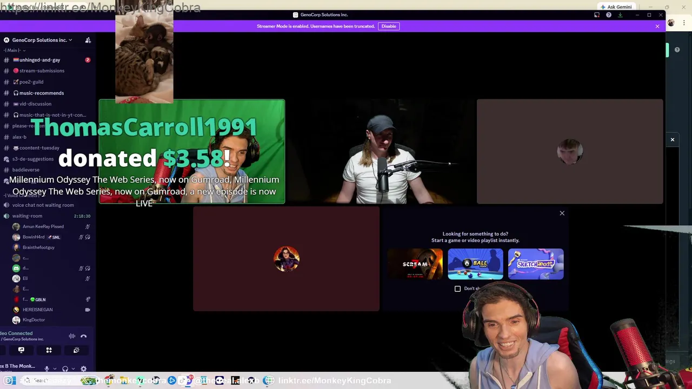
Task: Select the waiting-room voice channel
Action: click(48, 216)
